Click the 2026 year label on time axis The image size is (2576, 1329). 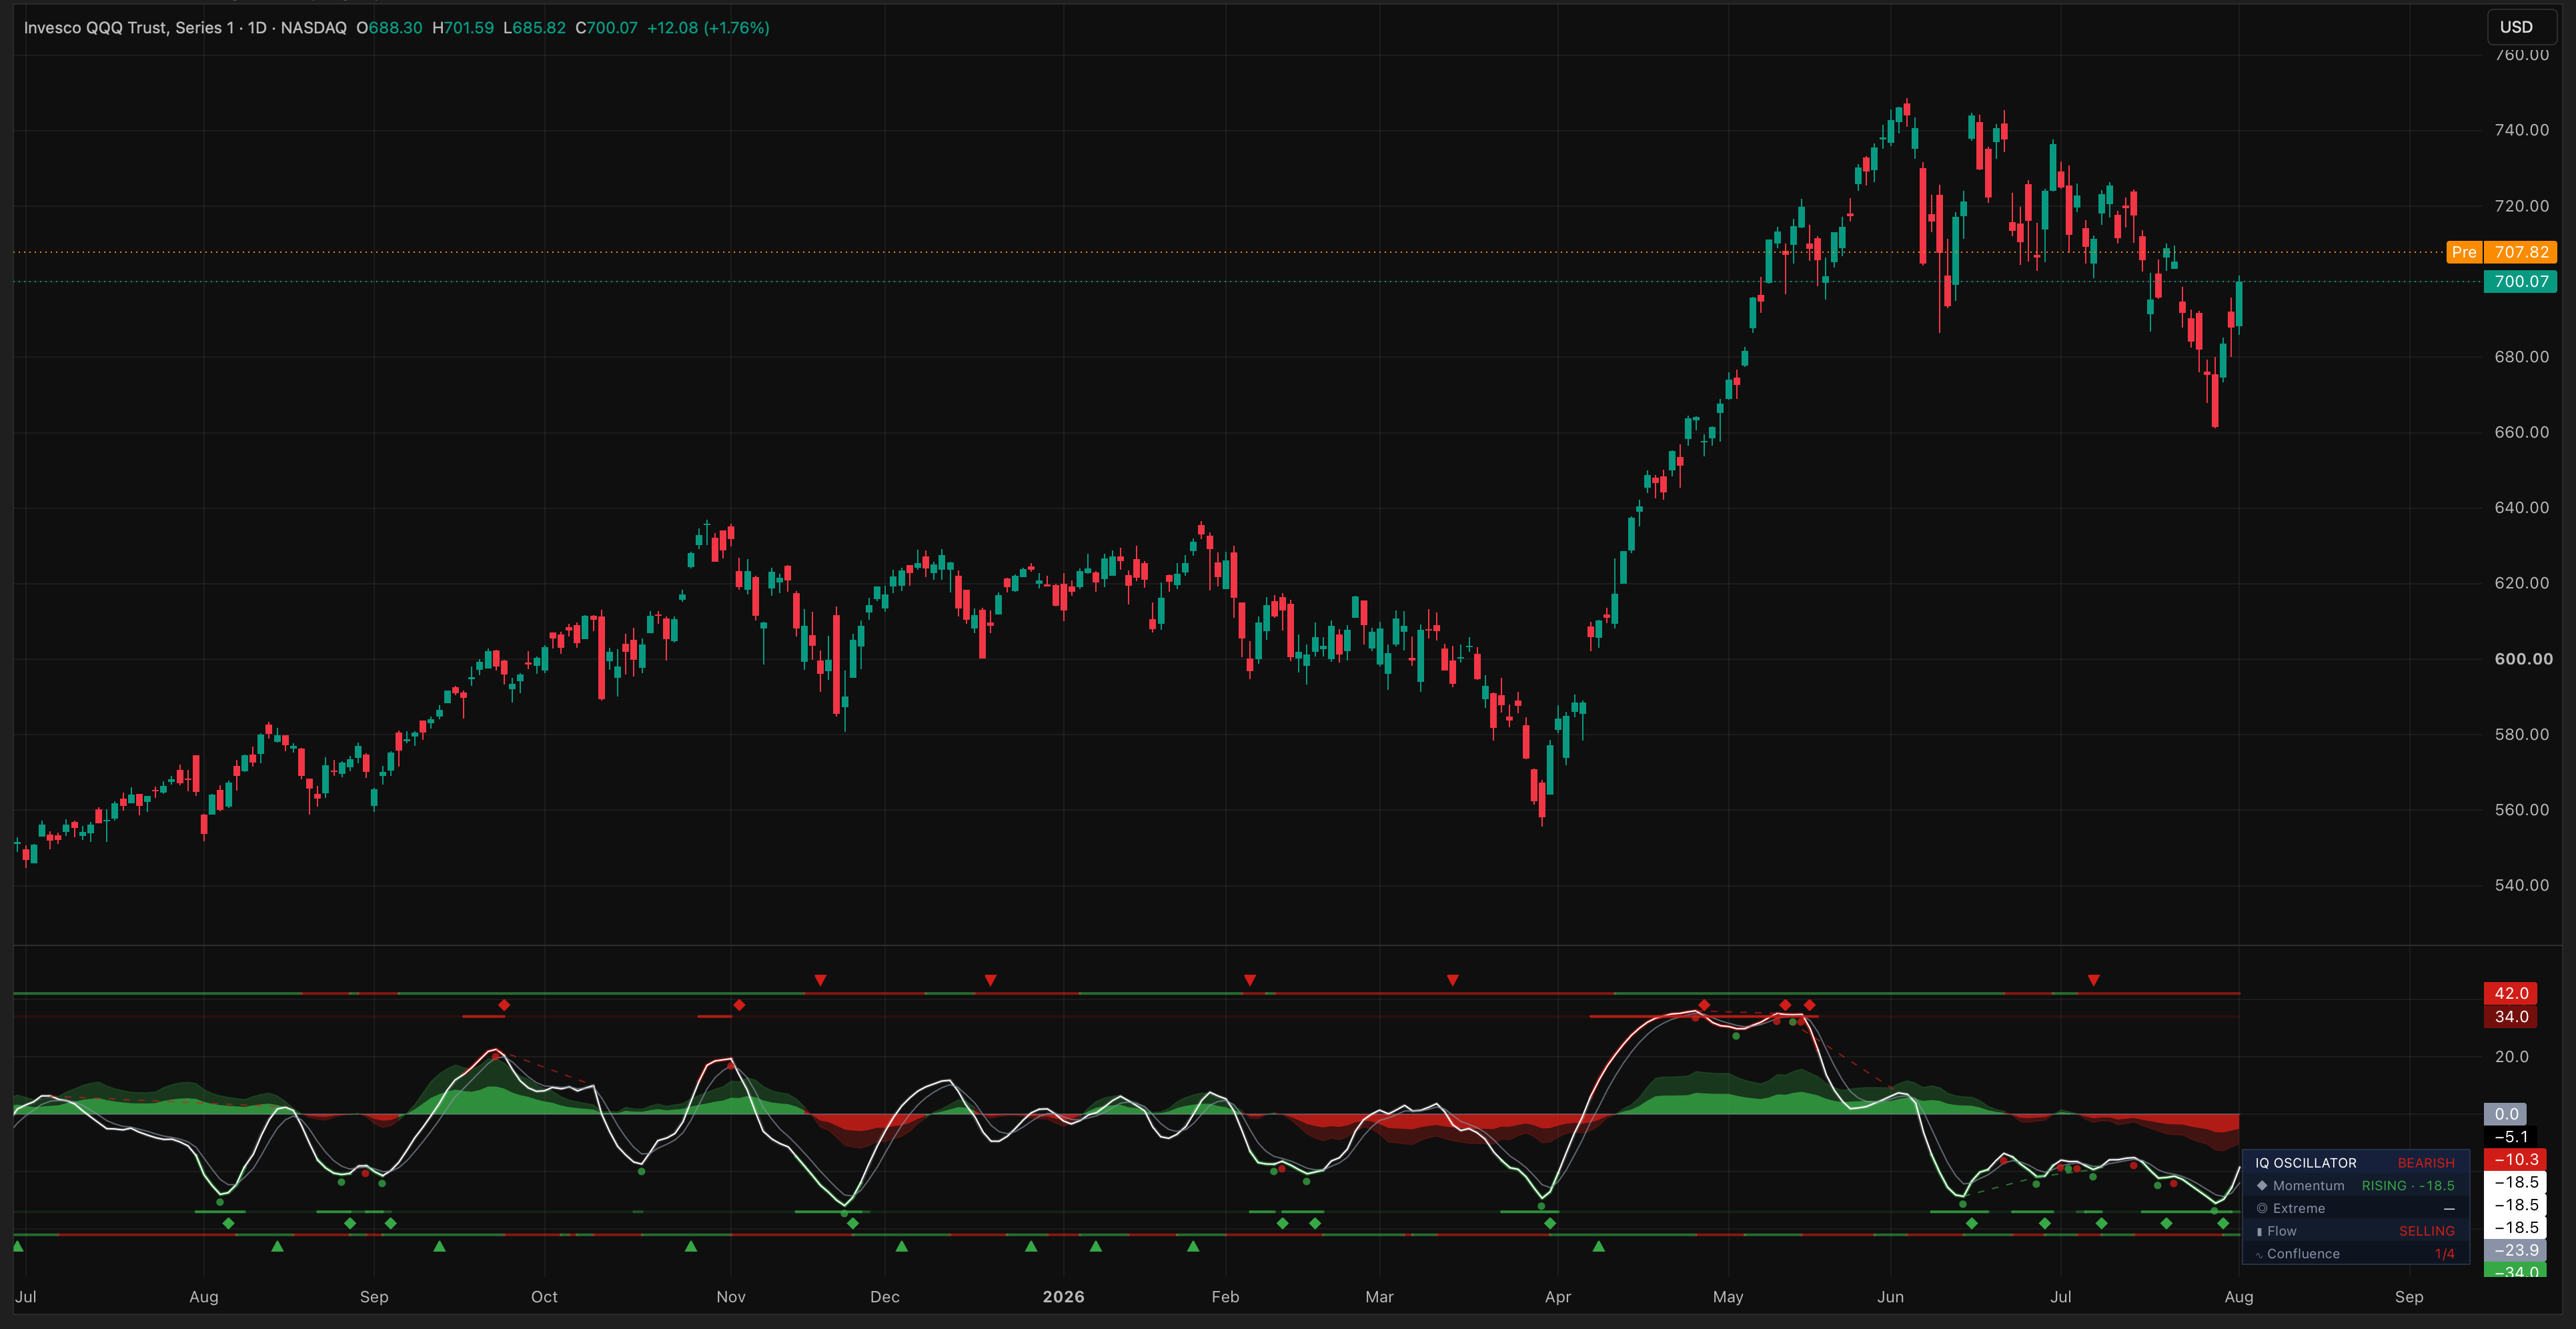1063,1297
